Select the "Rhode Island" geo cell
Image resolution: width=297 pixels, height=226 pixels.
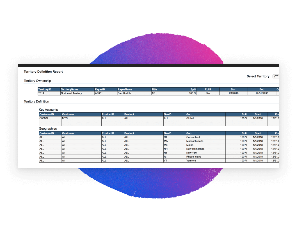click(206, 157)
